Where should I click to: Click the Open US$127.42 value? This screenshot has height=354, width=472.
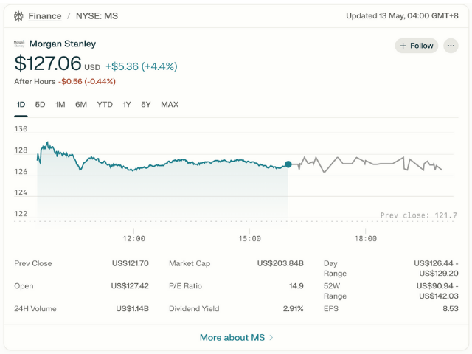(x=130, y=286)
